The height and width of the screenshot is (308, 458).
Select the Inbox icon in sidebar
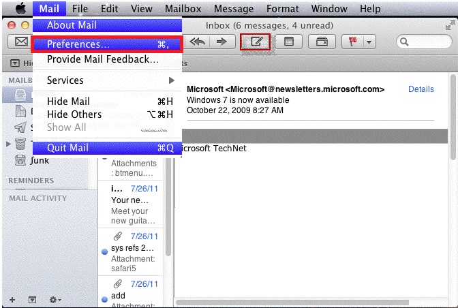pos(20,95)
